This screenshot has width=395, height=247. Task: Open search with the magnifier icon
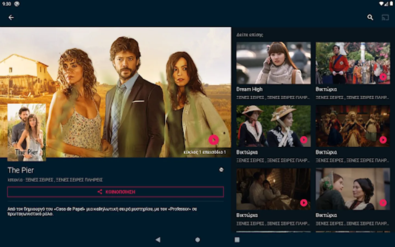pos(370,18)
